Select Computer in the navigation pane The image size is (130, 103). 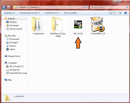pyautogui.click(x=12, y=63)
